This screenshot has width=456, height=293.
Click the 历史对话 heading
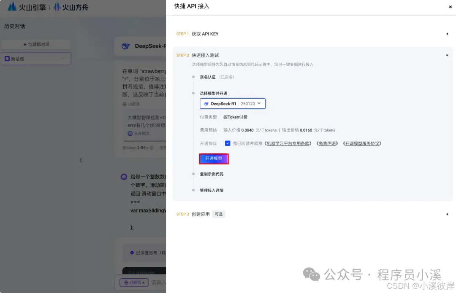[x=14, y=26]
